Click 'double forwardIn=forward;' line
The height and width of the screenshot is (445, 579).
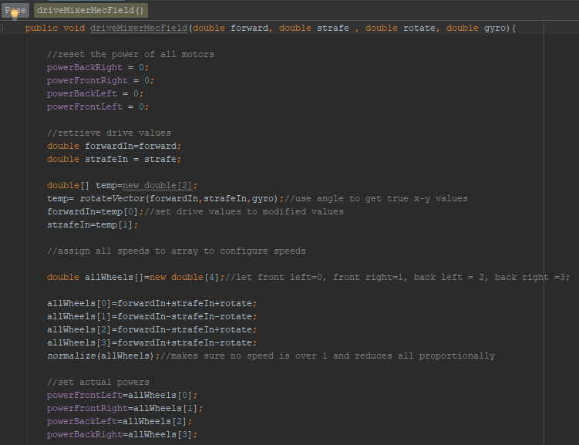(114, 147)
